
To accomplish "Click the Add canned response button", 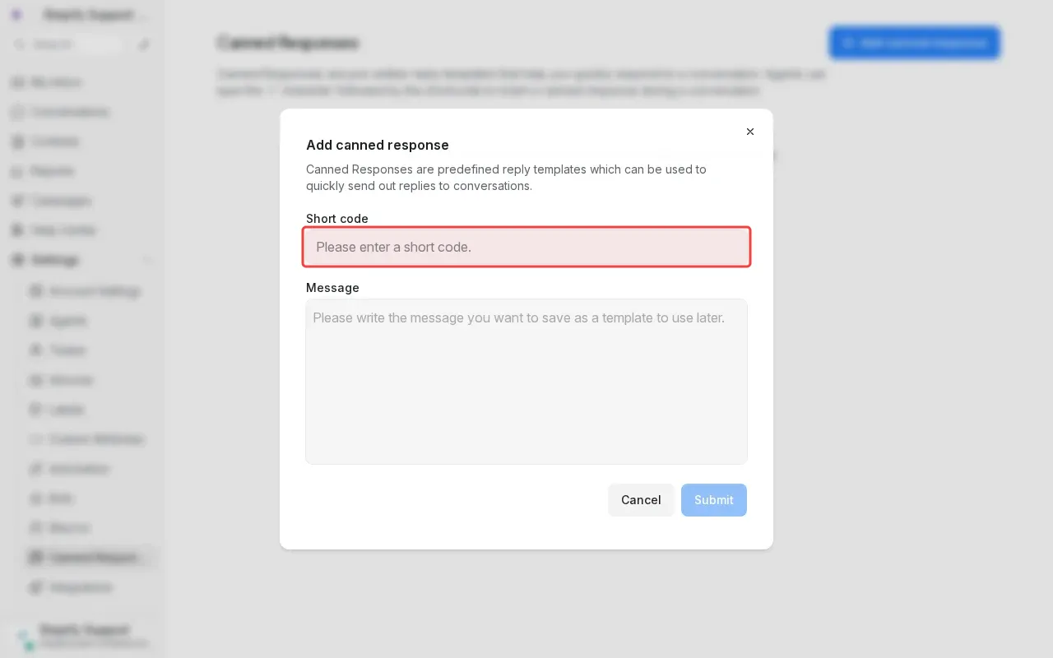I will coord(914,43).
